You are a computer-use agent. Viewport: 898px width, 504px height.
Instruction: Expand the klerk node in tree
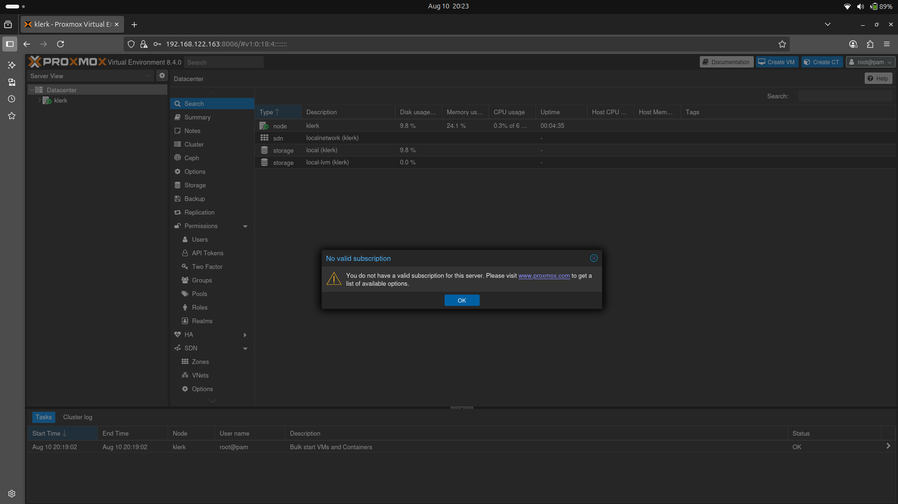[x=39, y=100]
